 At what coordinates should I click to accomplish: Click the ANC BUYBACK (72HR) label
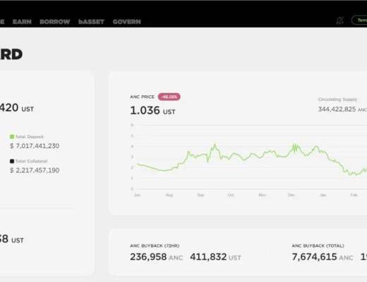click(155, 246)
